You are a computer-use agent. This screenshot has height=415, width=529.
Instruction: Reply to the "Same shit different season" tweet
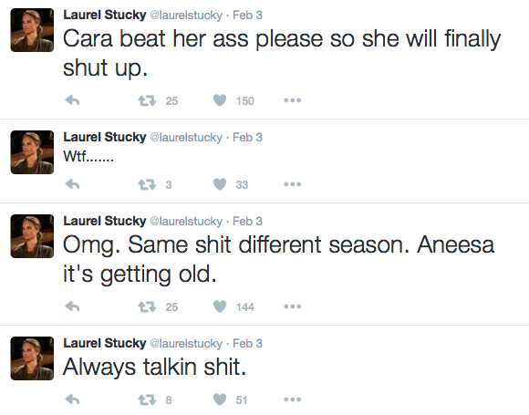[x=72, y=306]
